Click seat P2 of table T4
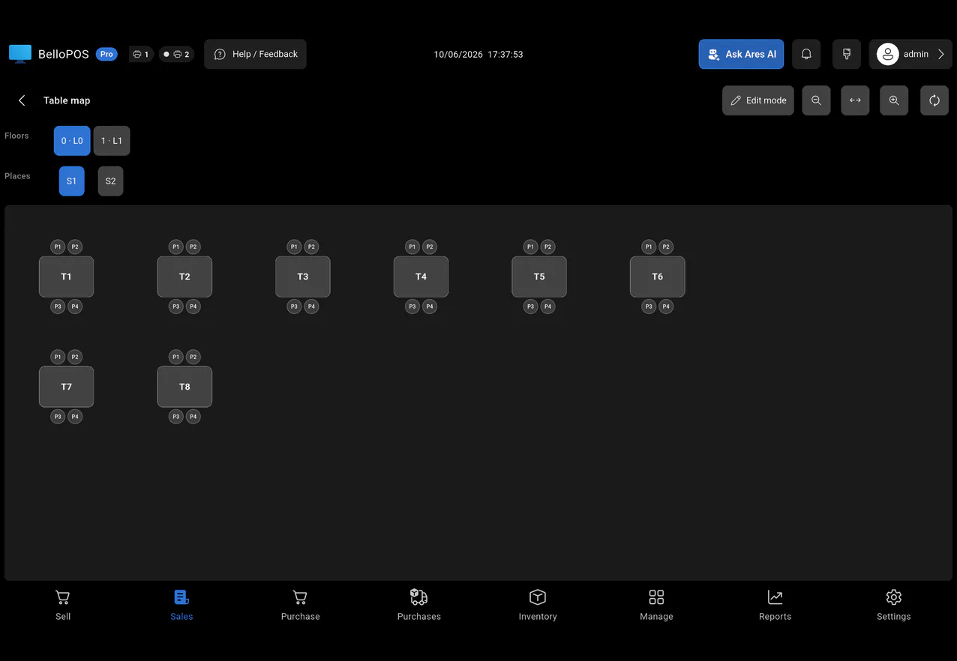957x661 pixels. click(x=430, y=247)
